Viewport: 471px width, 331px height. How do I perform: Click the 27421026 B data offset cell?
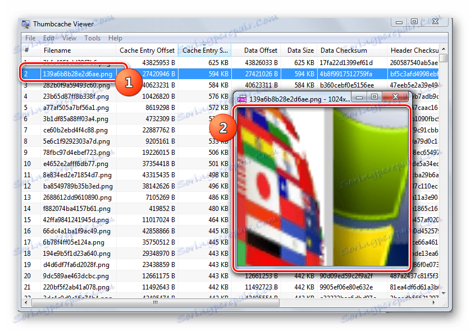pyautogui.click(x=262, y=74)
